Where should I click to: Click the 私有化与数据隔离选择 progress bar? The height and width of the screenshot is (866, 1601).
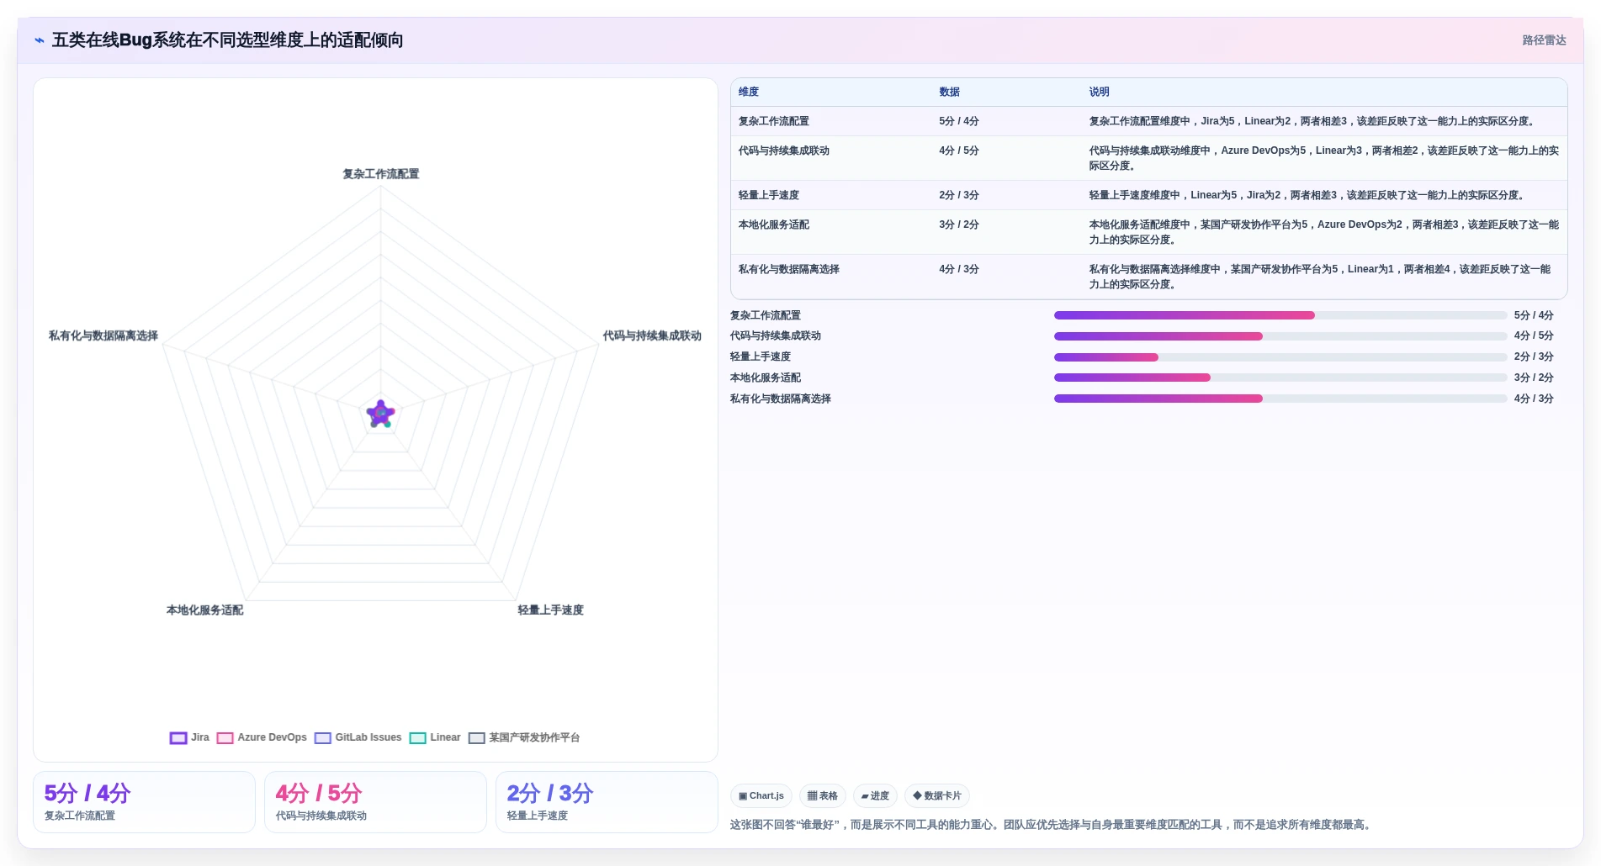click(x=1280, y=399)
